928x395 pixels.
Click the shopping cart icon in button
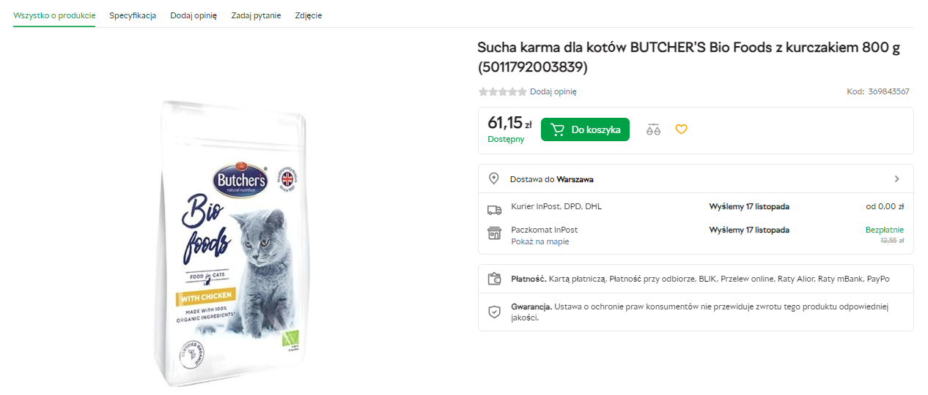point(558,129)
